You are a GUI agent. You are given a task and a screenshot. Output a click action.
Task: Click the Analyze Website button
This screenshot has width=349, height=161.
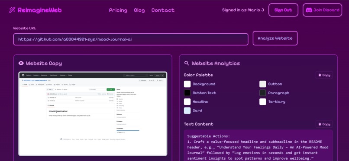(275, 38)
